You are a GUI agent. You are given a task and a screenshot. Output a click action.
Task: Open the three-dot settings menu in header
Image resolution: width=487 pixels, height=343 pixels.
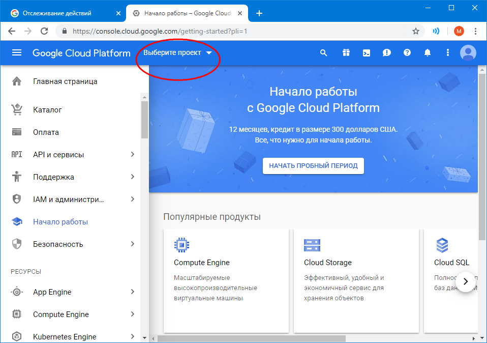click(x=447, y=52)
